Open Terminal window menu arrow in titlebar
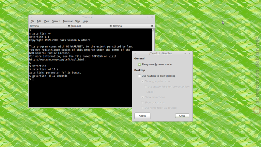This screenshot has width=261, height=147. [x=31, y=17]
